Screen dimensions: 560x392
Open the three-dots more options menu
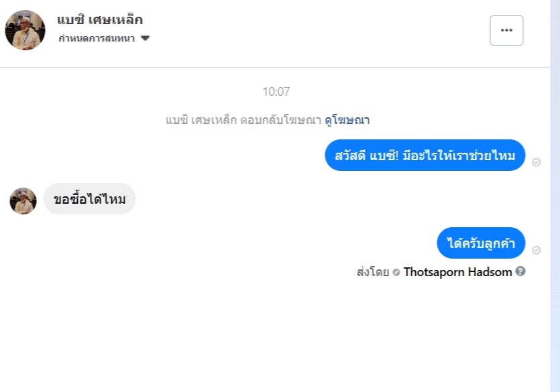pos(506,30)
